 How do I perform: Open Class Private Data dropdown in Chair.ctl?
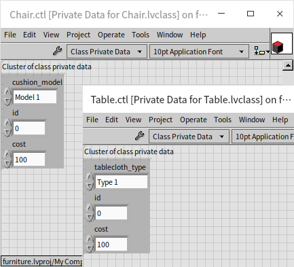pos(107,52)
